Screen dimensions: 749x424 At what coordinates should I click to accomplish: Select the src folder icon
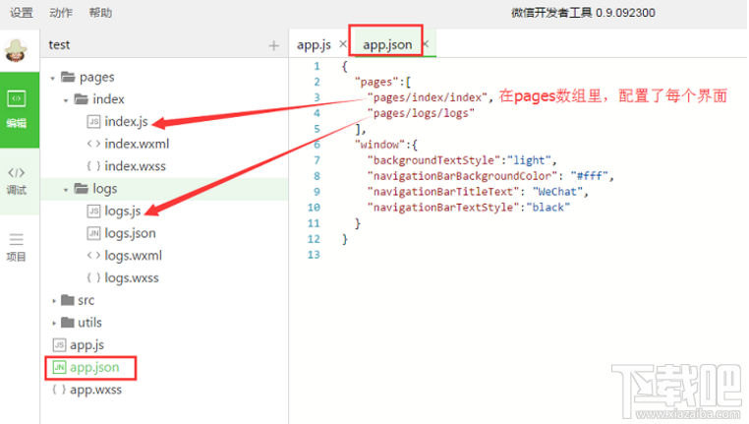pyautogui.click(x=68, y=300)
